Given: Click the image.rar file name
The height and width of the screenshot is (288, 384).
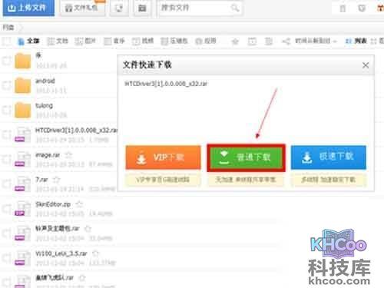Looking at the screenshot, I should point(48,155).
